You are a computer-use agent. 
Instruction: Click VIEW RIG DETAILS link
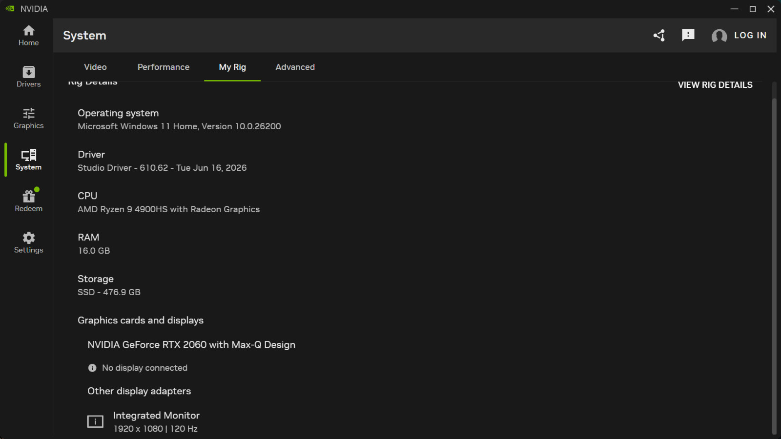715,85
